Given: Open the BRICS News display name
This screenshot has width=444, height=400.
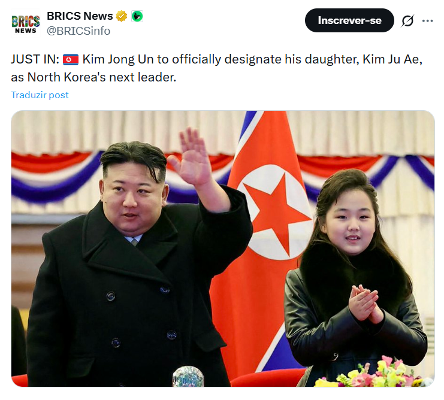Looking at the screenshot, I should click(80, 16).
